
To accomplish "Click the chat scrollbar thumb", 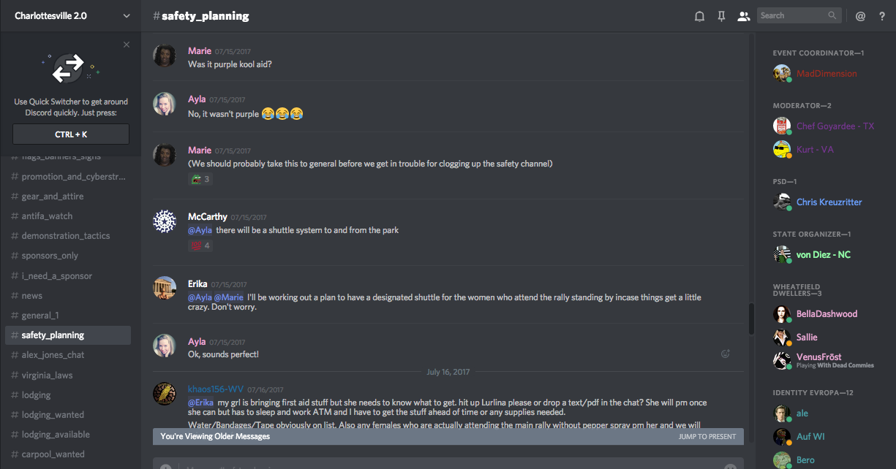I will tap(751, 319).
